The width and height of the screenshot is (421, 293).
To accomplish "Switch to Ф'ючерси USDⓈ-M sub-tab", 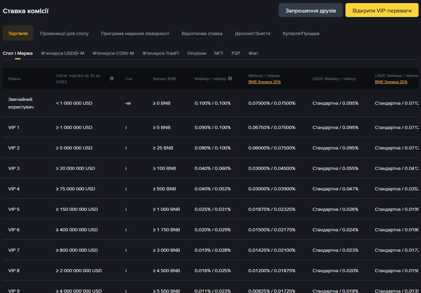I will click(63, 53).
